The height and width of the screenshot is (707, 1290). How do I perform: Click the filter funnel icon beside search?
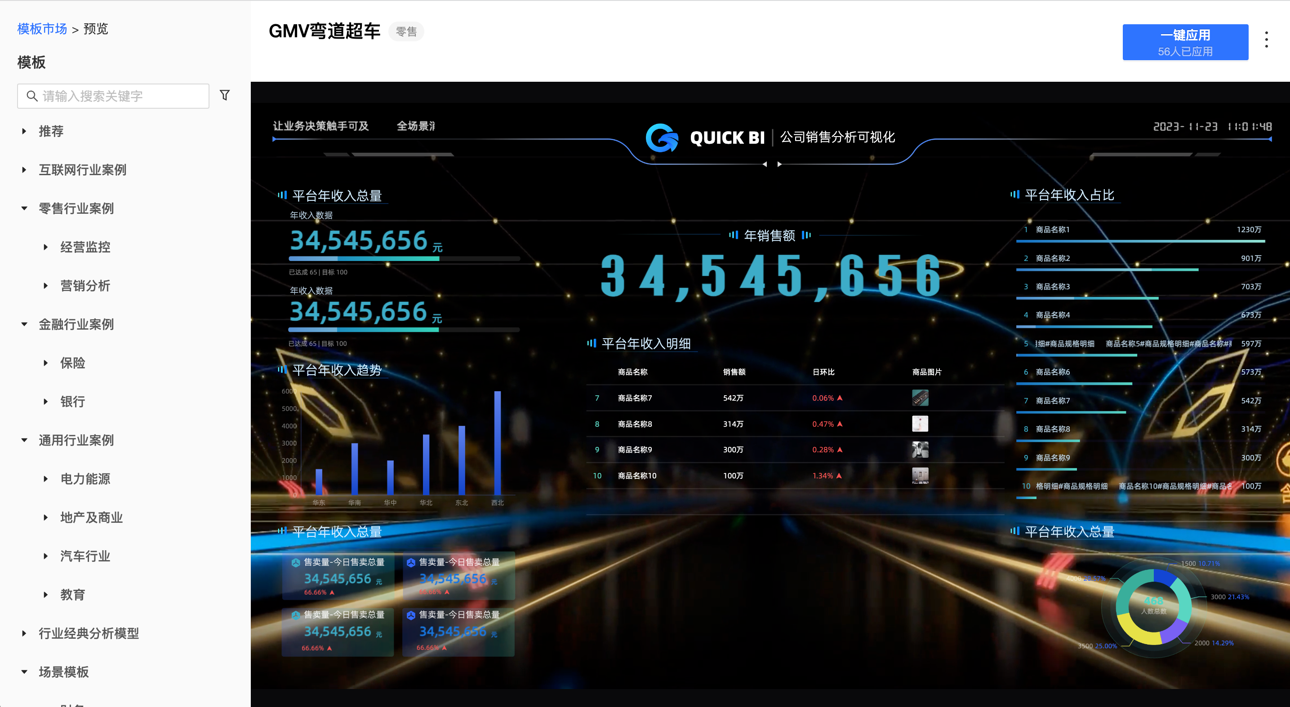(225, 95)
